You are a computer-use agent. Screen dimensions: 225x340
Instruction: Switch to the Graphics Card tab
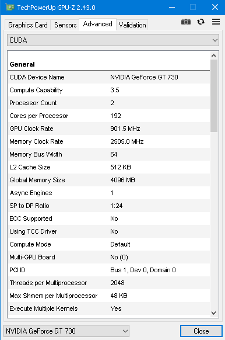(x=28, y=25)
